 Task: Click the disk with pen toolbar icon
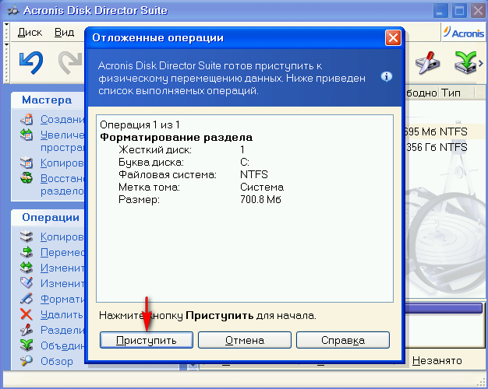[428, 63]
